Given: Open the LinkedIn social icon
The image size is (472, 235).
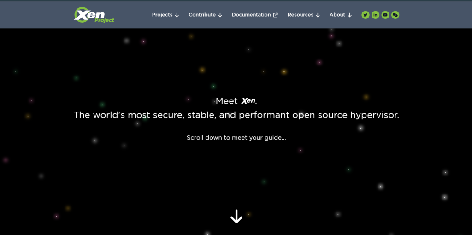Looking at the screenshot, I should [375, 15].
